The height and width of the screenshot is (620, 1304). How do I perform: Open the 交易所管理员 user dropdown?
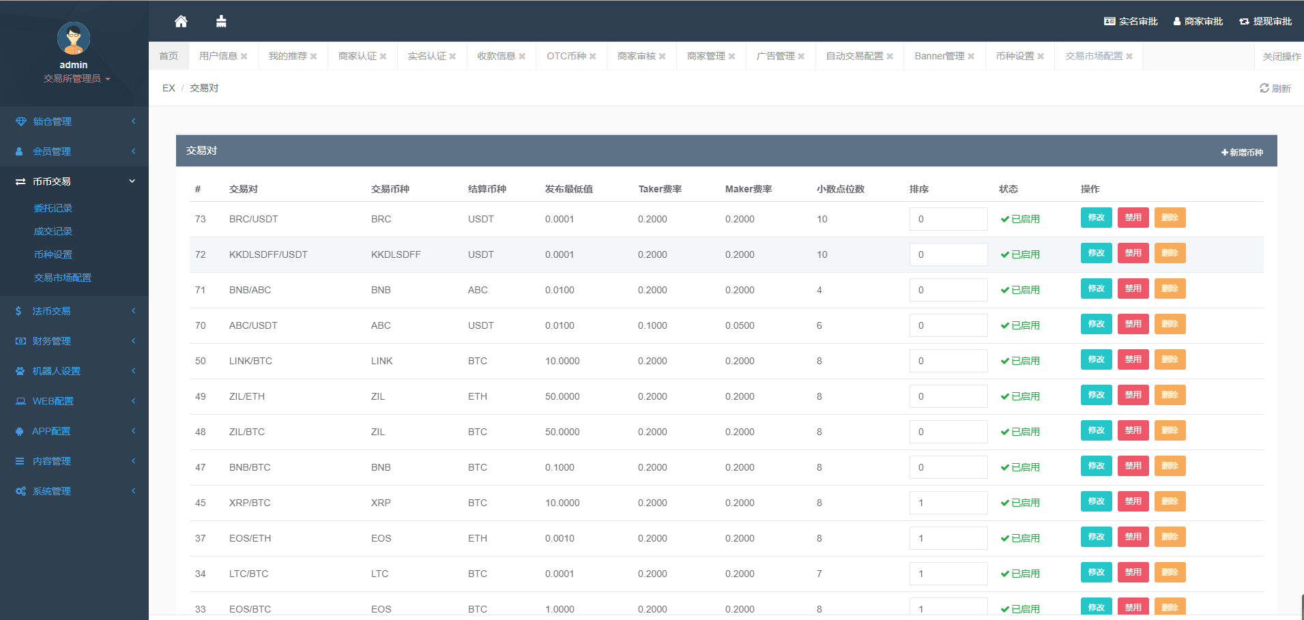pos(76,78)
